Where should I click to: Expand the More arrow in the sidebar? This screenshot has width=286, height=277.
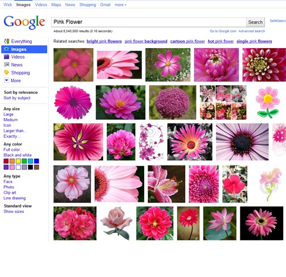(x=6, y=80)
